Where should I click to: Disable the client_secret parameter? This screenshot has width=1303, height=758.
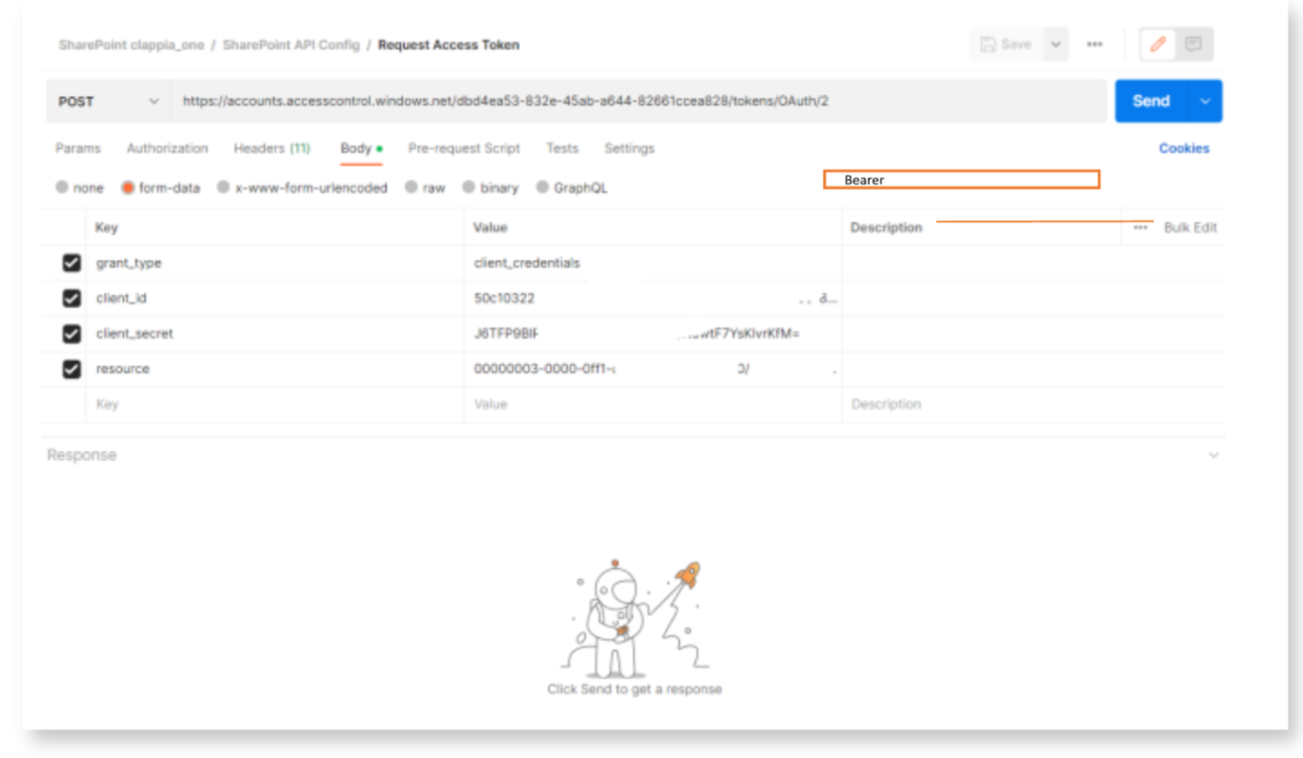[x=71, y=334]
